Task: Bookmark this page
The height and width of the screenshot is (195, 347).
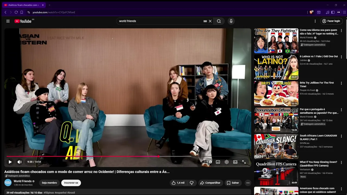Action: pyautogui.click(x=22, y=12)
